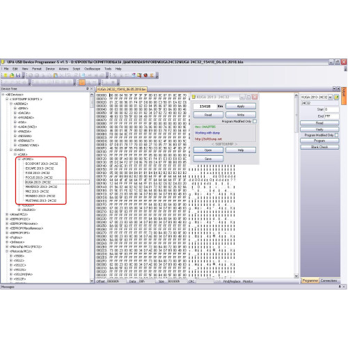Pin the Device Tree panel
The width and height of the screenshot is (348, 348).
pyautogui.click(x=88, y=88)
